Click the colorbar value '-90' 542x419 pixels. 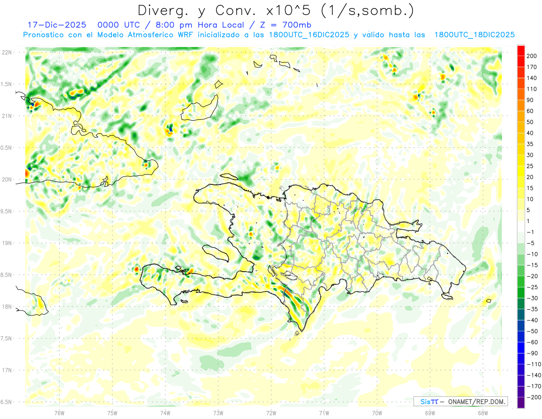pyautogui.click(x=533, y=353)
